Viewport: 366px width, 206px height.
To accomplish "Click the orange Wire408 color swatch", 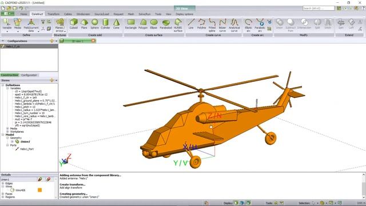I will click(x=39, y=190).
